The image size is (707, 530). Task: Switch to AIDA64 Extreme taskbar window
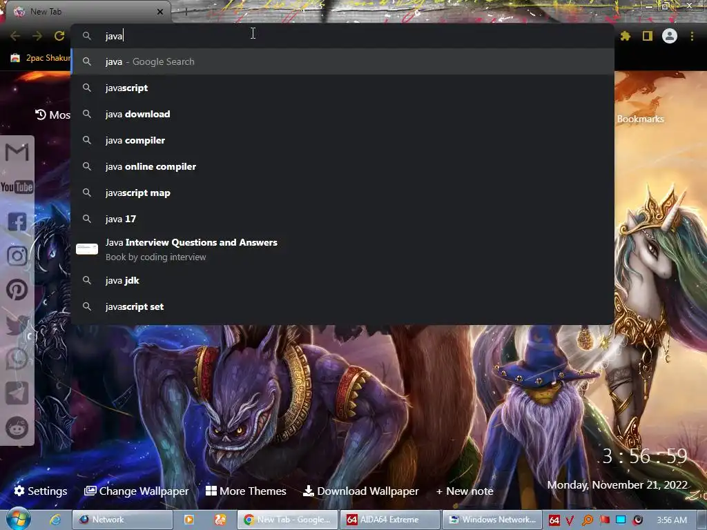point(389,520)
